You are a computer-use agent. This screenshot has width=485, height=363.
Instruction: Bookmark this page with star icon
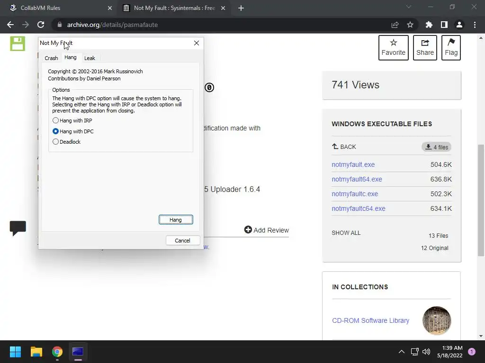pos(410,25)
